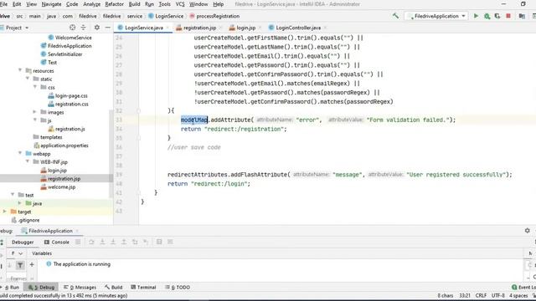Click UTF-8 encoding in status bar

pyautogui.click(x=497, y=295)
